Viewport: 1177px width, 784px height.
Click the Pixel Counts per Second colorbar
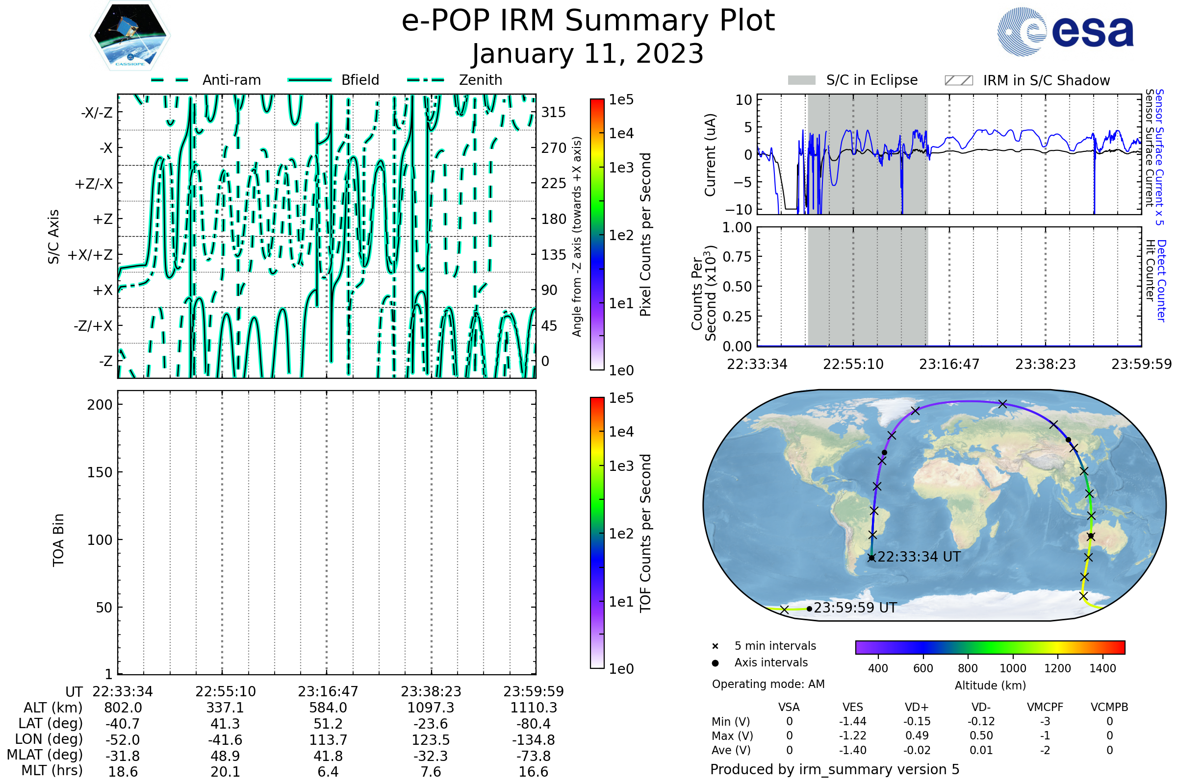[597, 235]
